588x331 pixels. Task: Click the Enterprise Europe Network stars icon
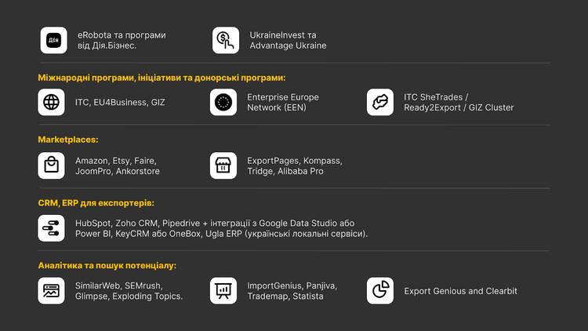tap(223, 102)
